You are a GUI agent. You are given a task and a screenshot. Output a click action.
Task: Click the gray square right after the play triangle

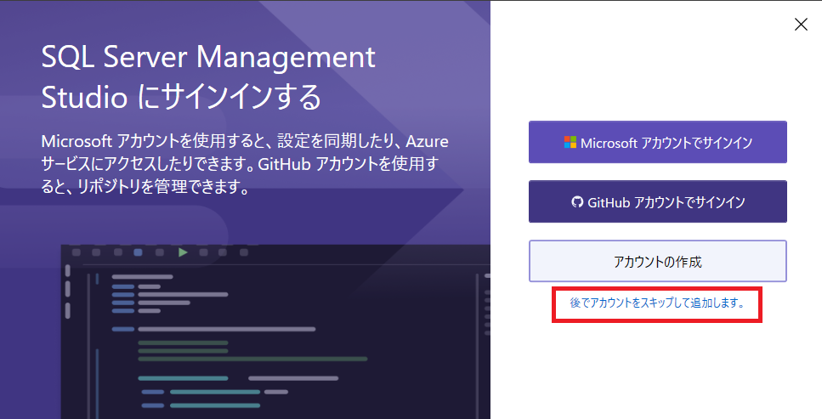click(x=203, y=252)
